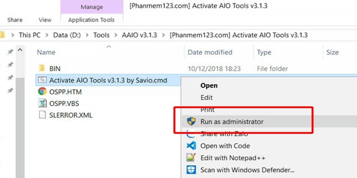Select Edit in the context menu
The height and width of the screenshot is (178, 357).
207,97
